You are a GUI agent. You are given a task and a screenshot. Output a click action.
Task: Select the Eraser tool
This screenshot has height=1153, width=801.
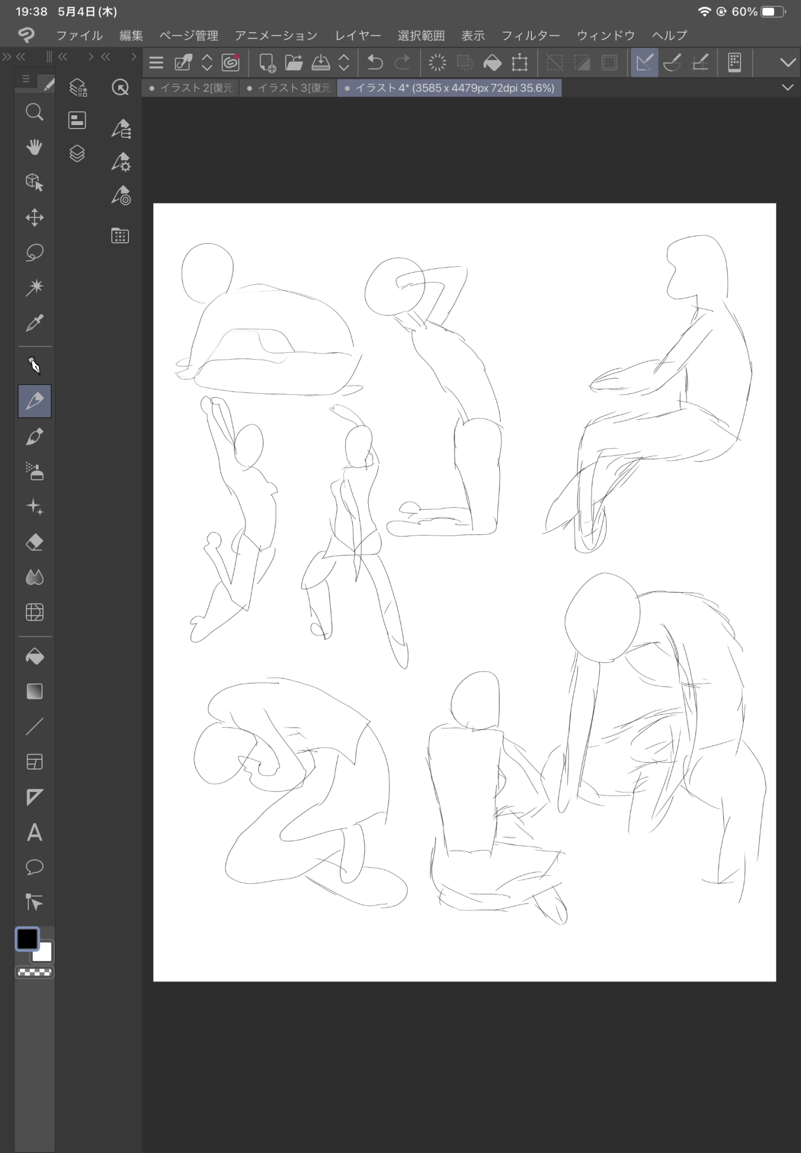[35, 542]
